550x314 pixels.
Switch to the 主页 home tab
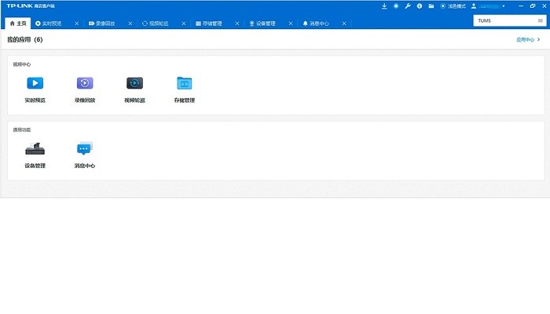(x=16, y=24)
